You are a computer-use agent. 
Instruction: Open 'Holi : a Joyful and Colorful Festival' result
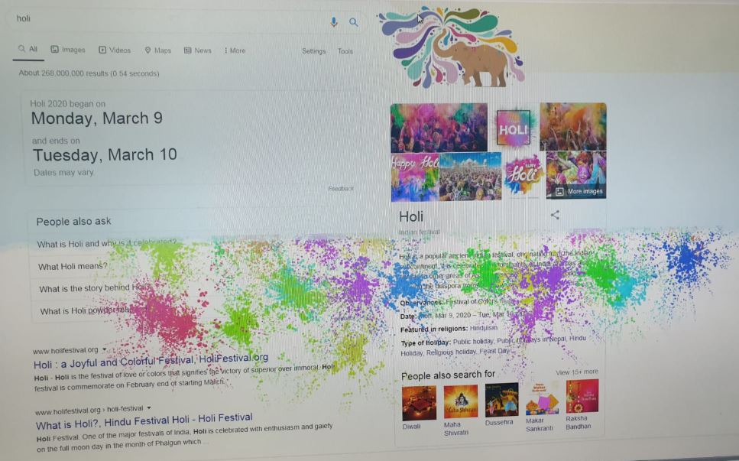pos(151,361)
